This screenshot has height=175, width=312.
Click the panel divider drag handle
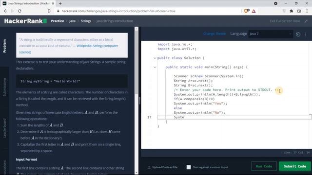140,101
